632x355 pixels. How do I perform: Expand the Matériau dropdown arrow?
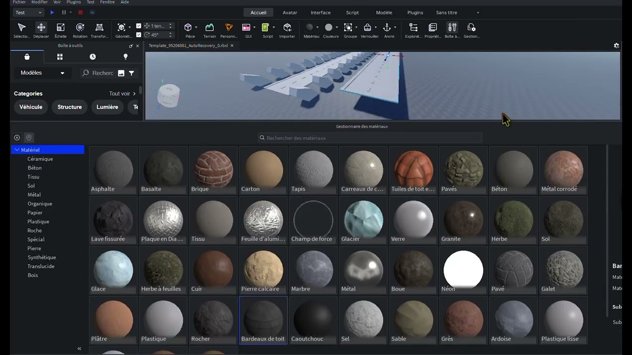[317, 28]
